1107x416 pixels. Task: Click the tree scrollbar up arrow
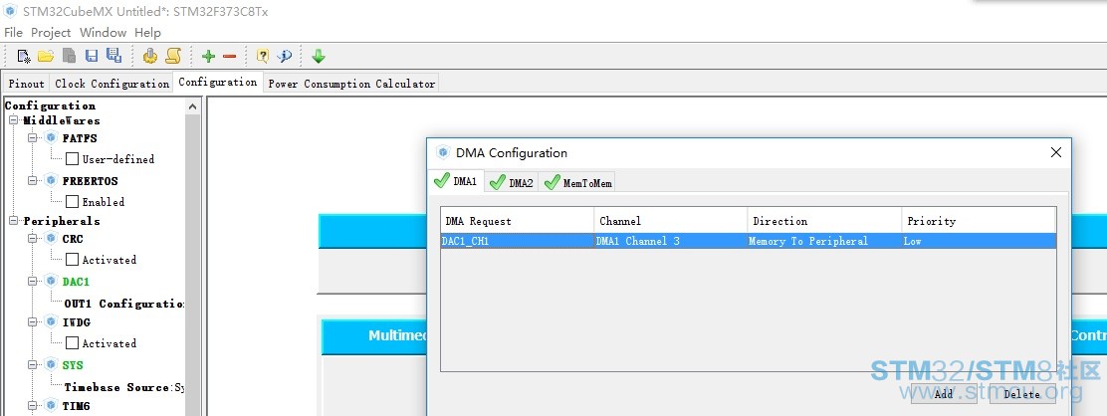pos(193,105)
